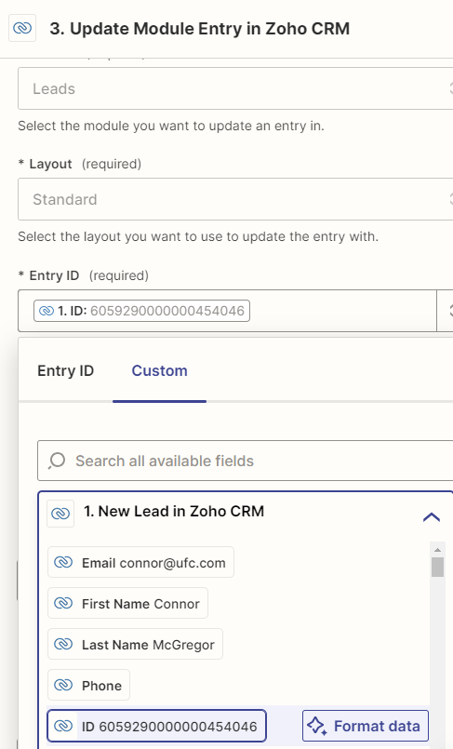This screenshot has height=749, width=453.
Task: Click the Format data button
Action: click(x=366, y=726)
